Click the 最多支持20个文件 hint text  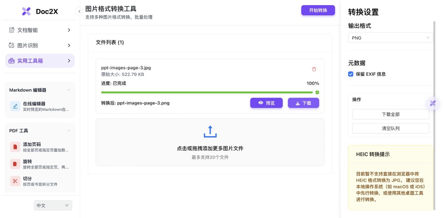click(210, 157)
